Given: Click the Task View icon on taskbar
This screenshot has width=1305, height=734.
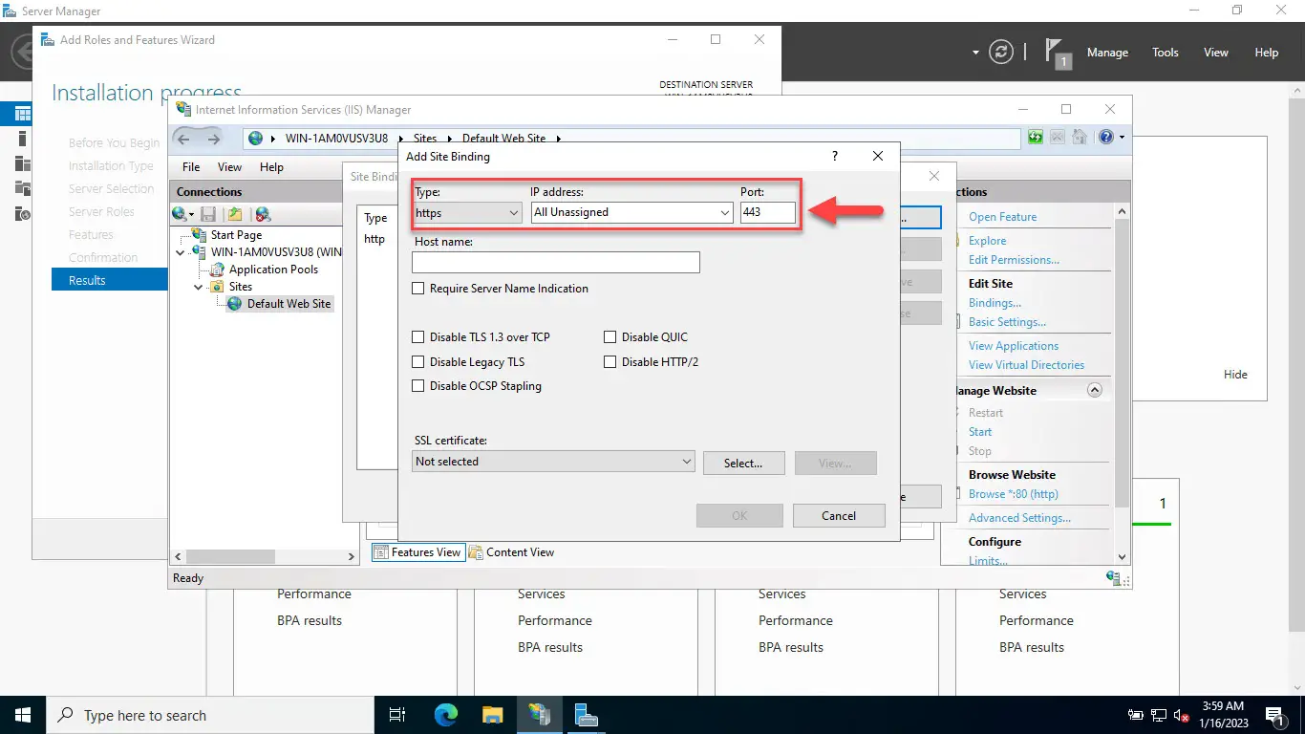Looking at the screenshot, I should point(397,715).
